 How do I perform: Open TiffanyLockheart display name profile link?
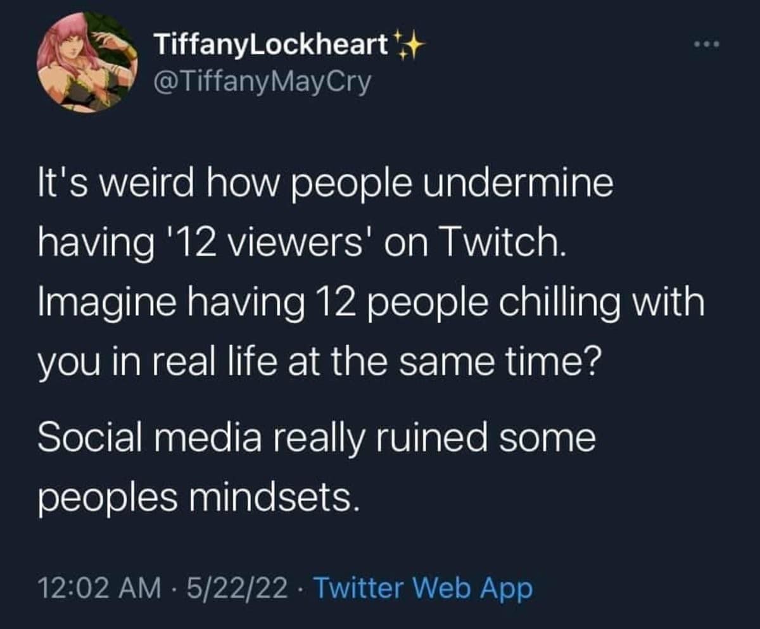(x=272, y=44)
